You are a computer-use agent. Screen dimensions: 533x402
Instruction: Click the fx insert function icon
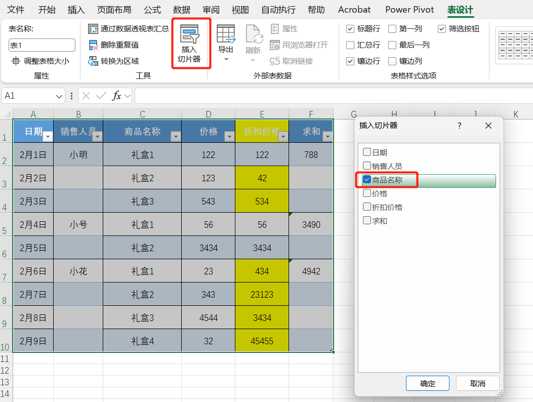(x=116, y=96)
